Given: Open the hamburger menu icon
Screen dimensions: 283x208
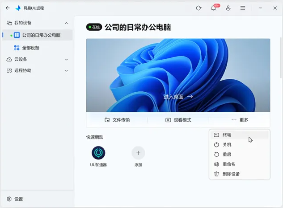Looking at the screenshot, I should click(x=243, y=8).
